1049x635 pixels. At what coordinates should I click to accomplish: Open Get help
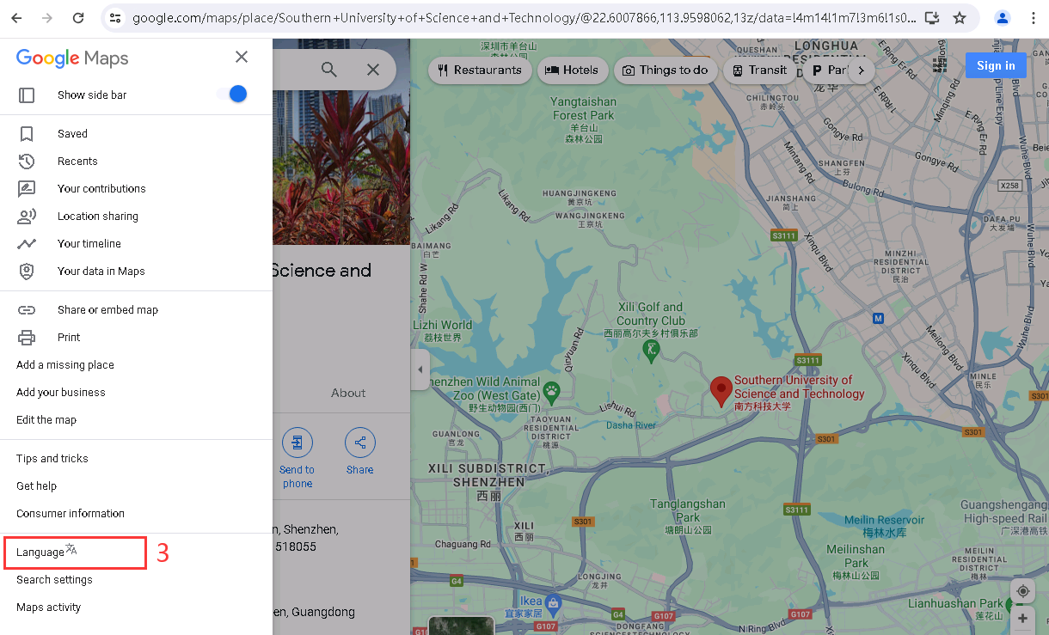37,486
